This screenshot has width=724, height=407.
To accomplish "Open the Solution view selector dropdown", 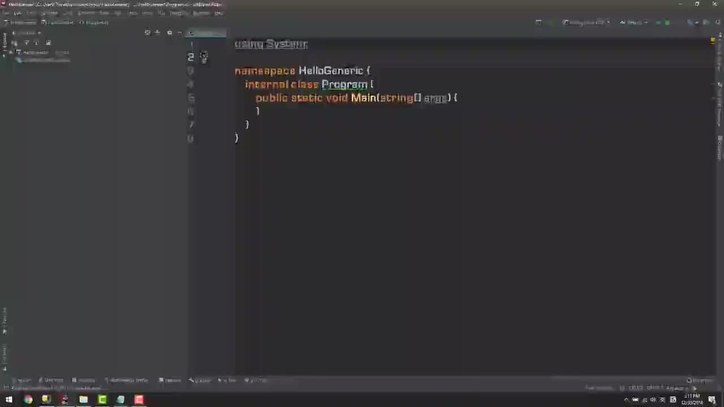I will pyautogui.click(x=27, y=33).
